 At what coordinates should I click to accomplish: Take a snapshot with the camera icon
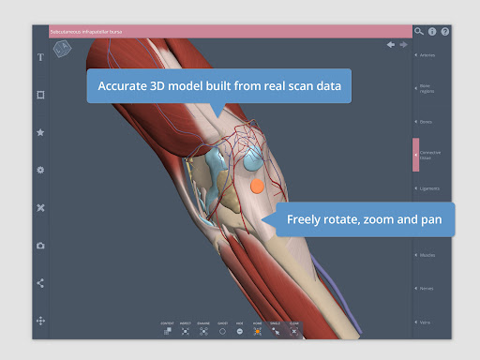40,246
